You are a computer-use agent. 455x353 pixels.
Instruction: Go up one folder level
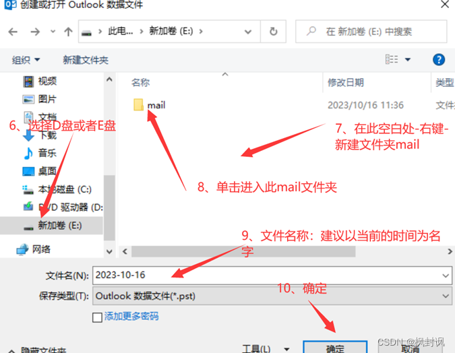[68, 32]
